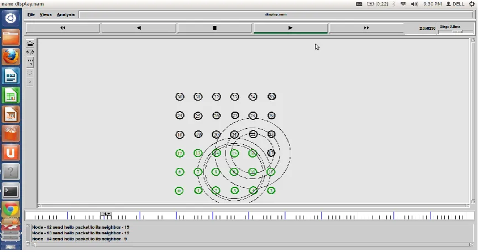Select the third tool below the zoom tools
478x252 pixels.
point(30,62)
